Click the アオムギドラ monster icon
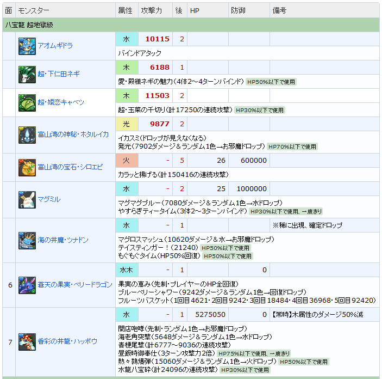Screen dimensions: 382x379 [x=27, y=46]
